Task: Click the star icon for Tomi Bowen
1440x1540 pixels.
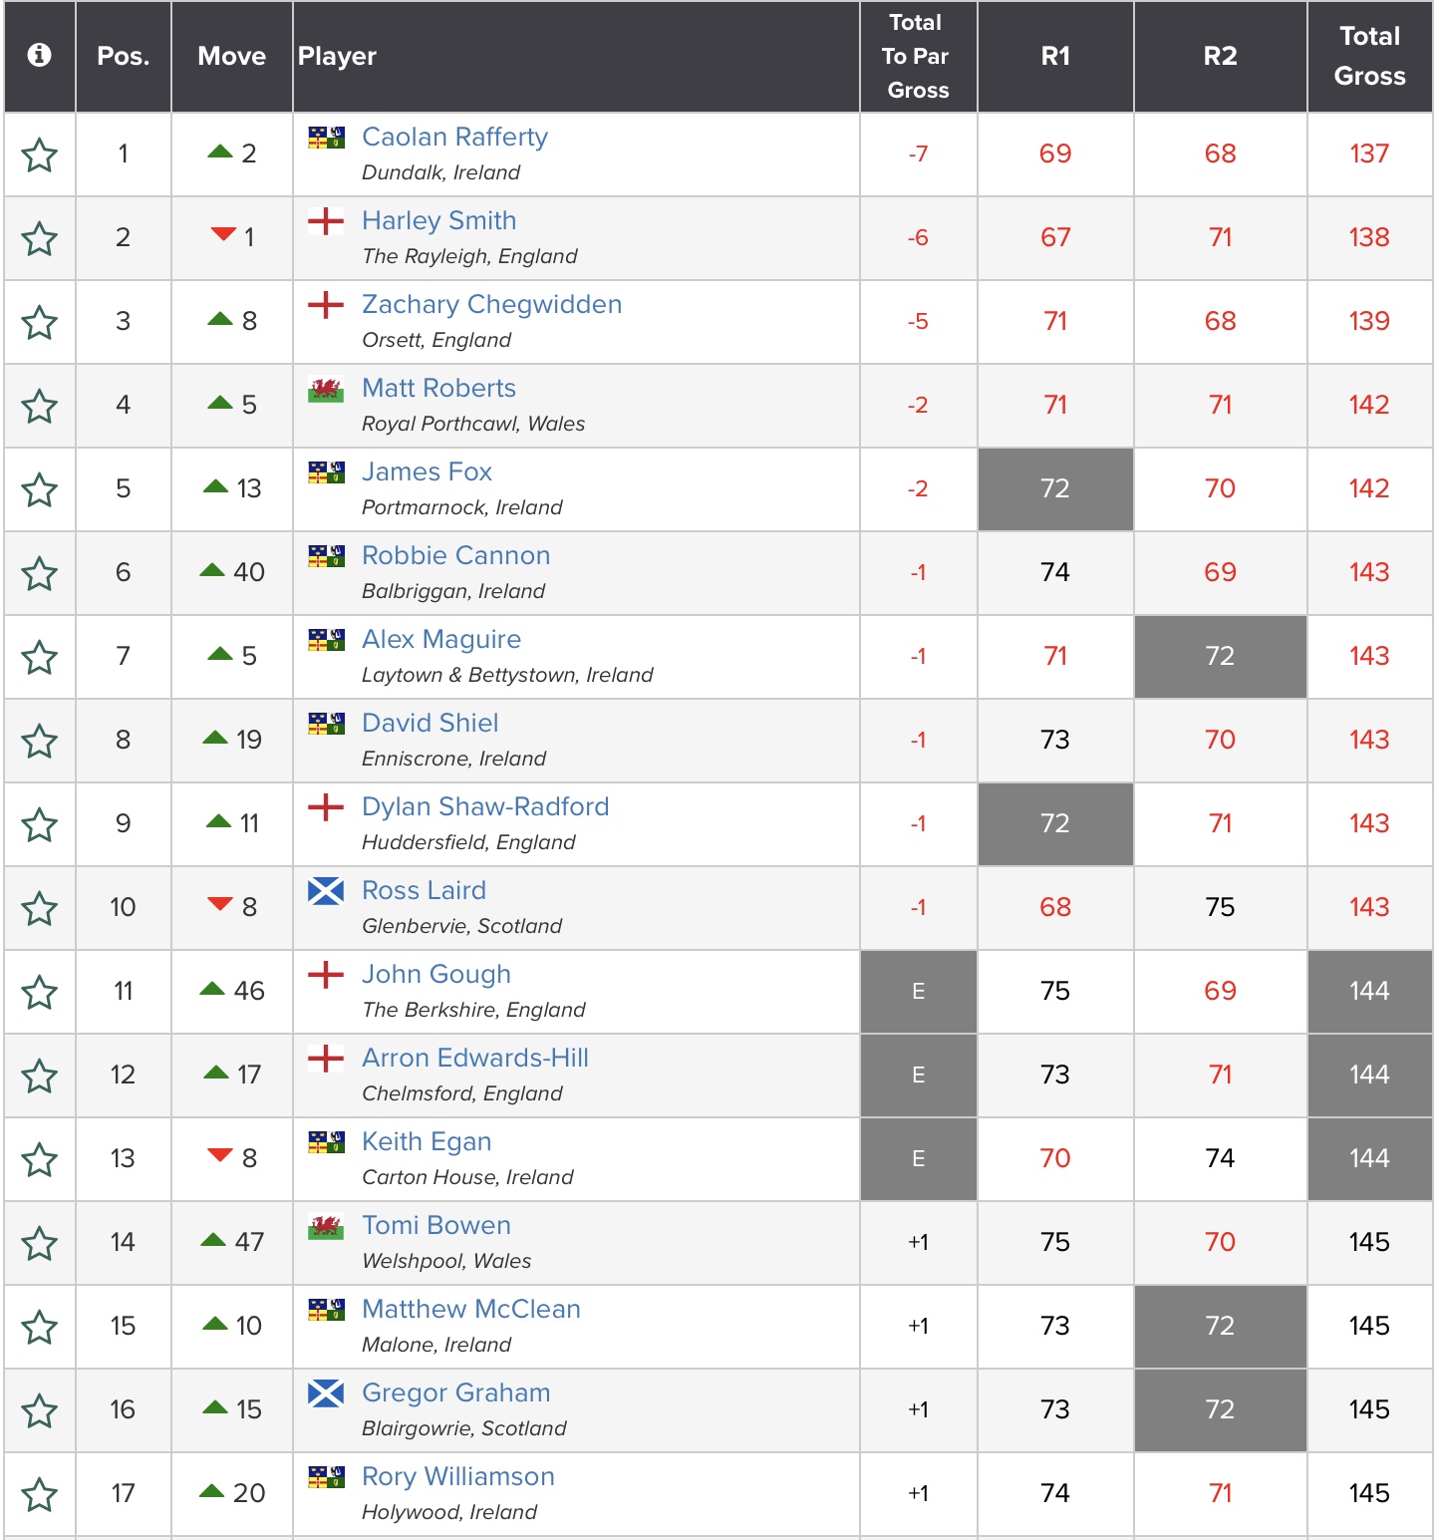Action: tap(40, 1244)
